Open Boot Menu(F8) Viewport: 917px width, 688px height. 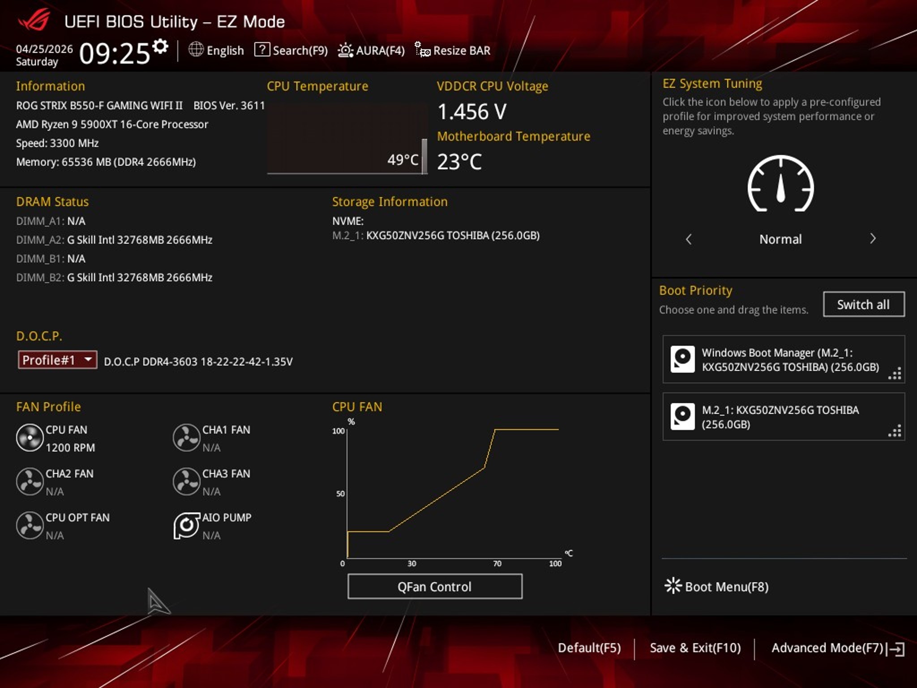[x=716, y=586]
